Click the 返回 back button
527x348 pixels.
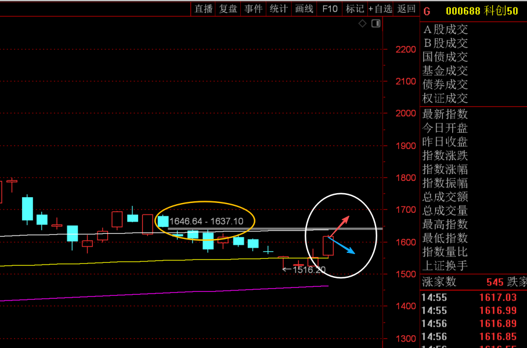(x=406, y=9)
